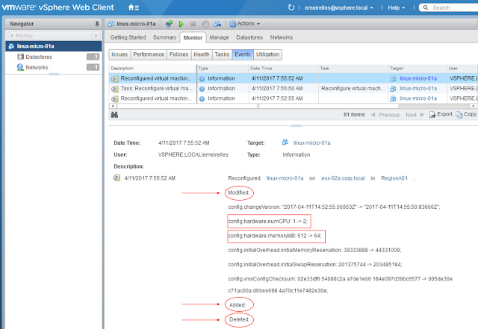Click the Networks globe icon in Navigator
The image size is (478, 329).
[x=20, y=67]
